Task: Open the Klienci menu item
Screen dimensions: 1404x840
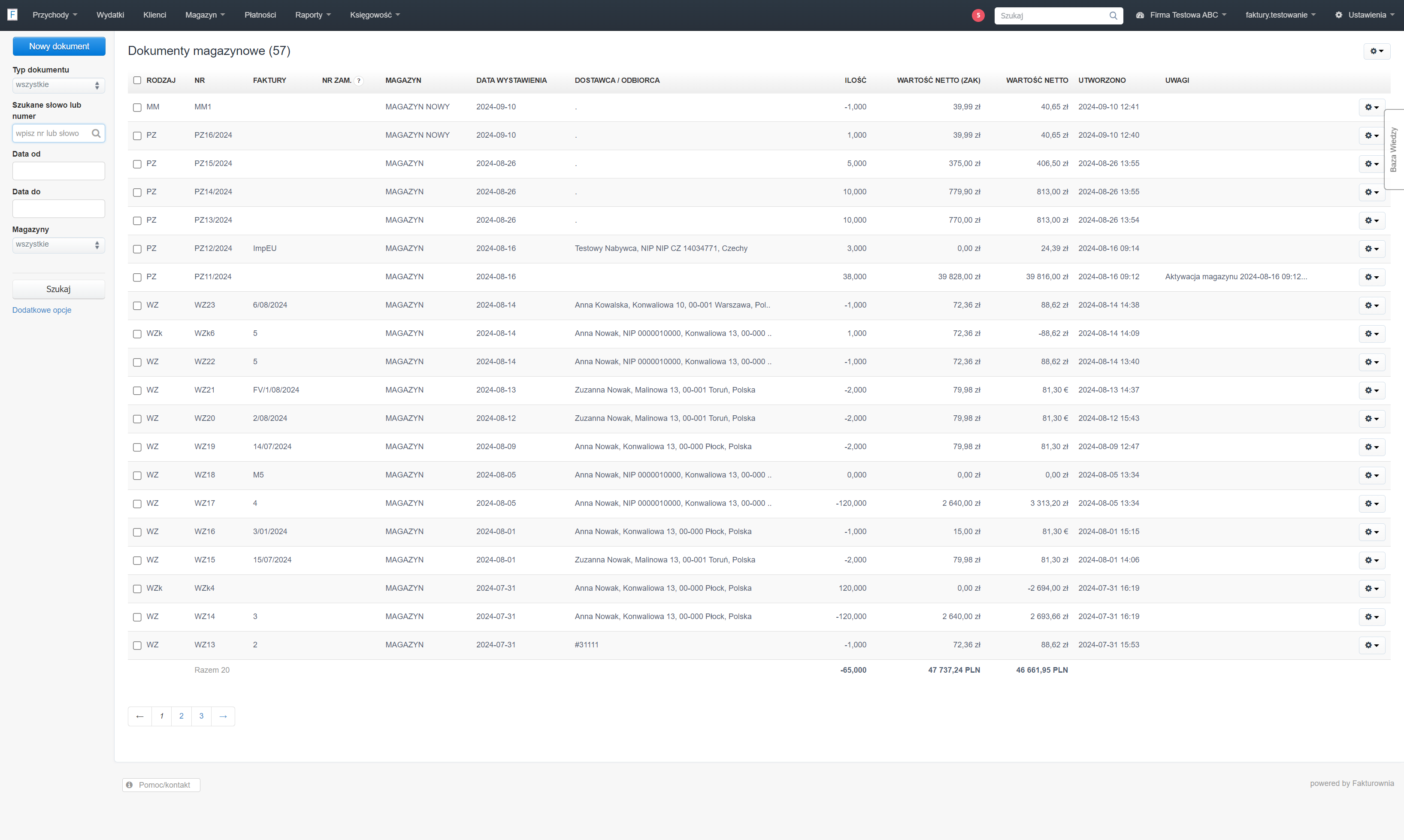Action: [x=154, y=15]
